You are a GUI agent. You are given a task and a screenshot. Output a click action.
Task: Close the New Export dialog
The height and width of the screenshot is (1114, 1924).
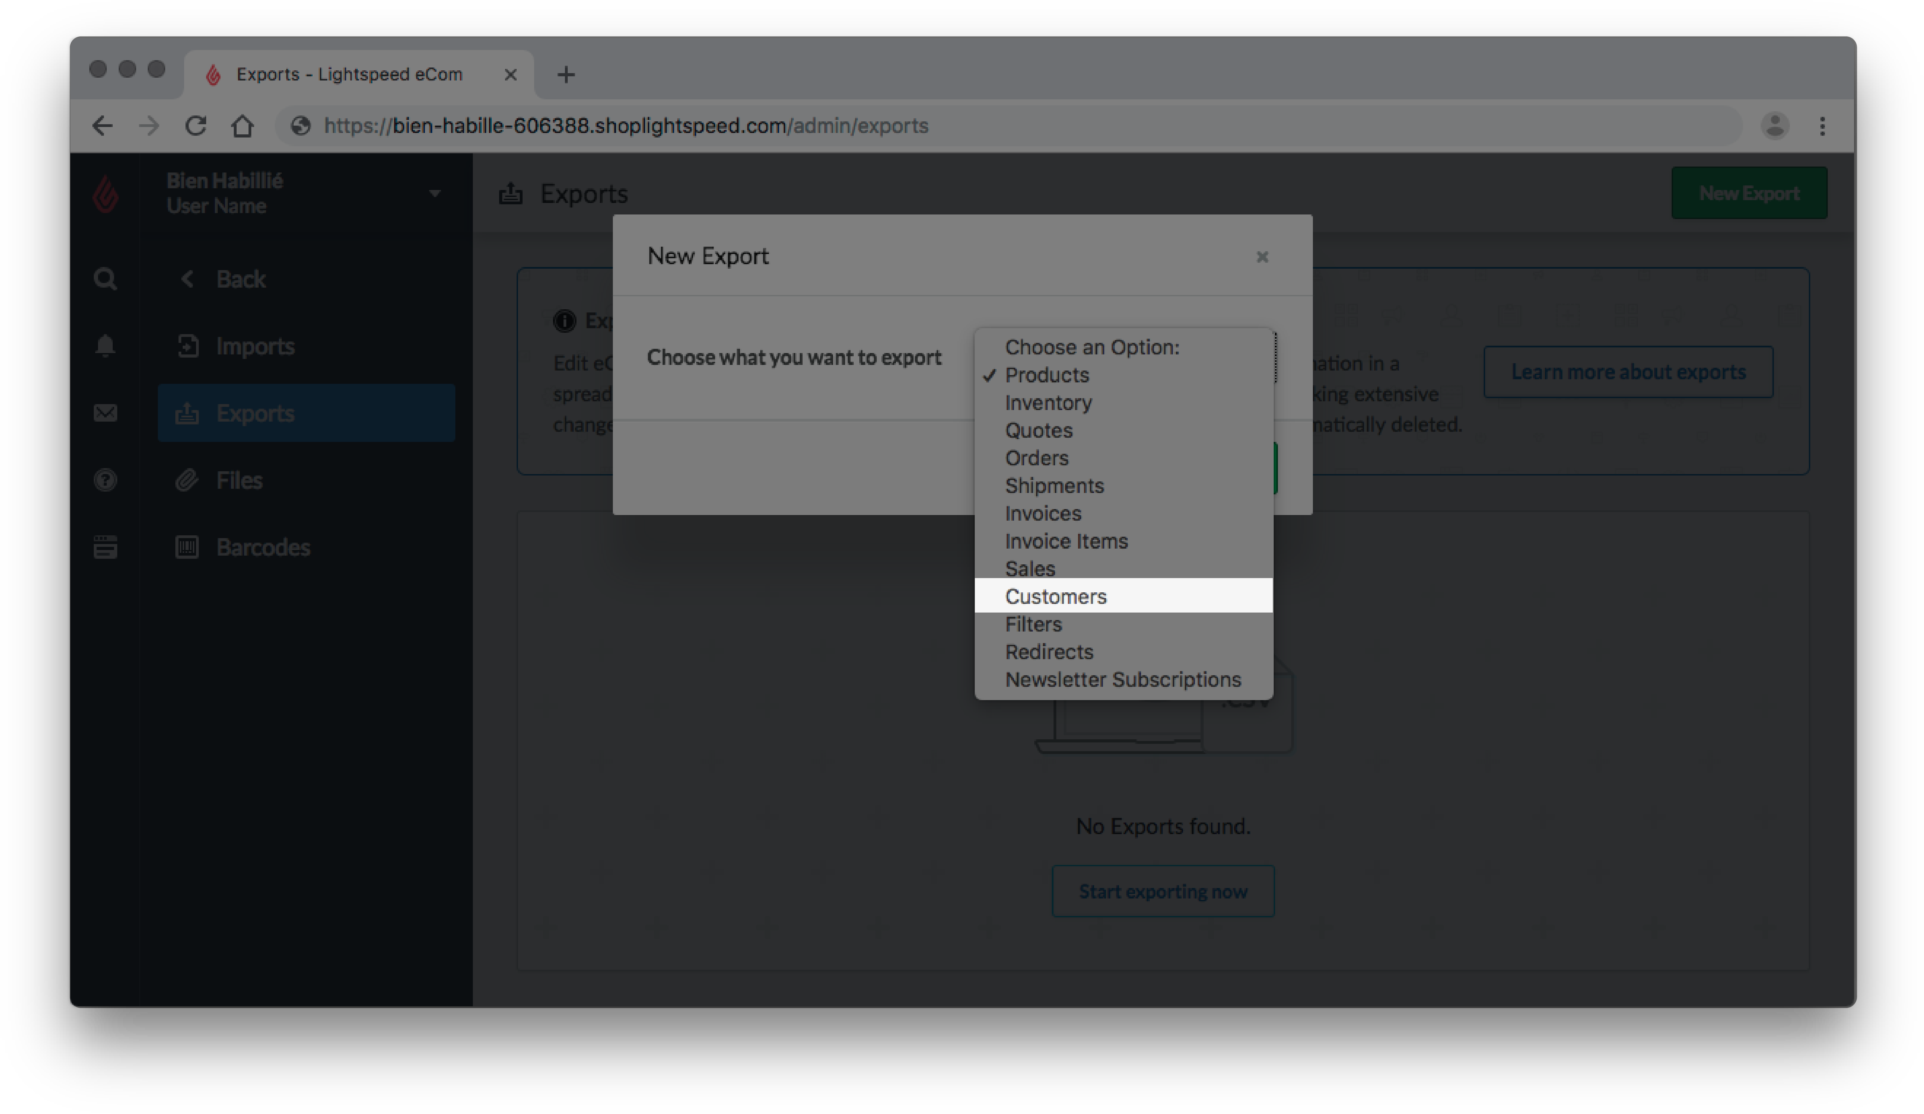click(1262, 257)
